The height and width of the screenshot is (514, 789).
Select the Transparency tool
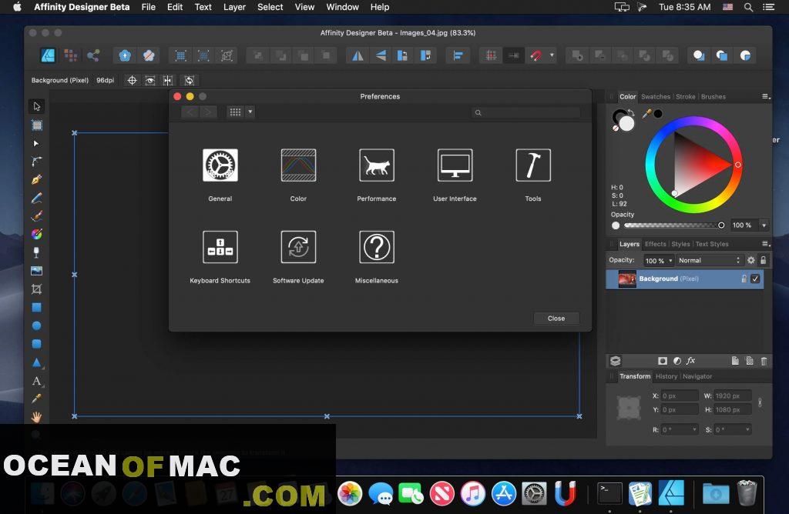pos(36,252)
